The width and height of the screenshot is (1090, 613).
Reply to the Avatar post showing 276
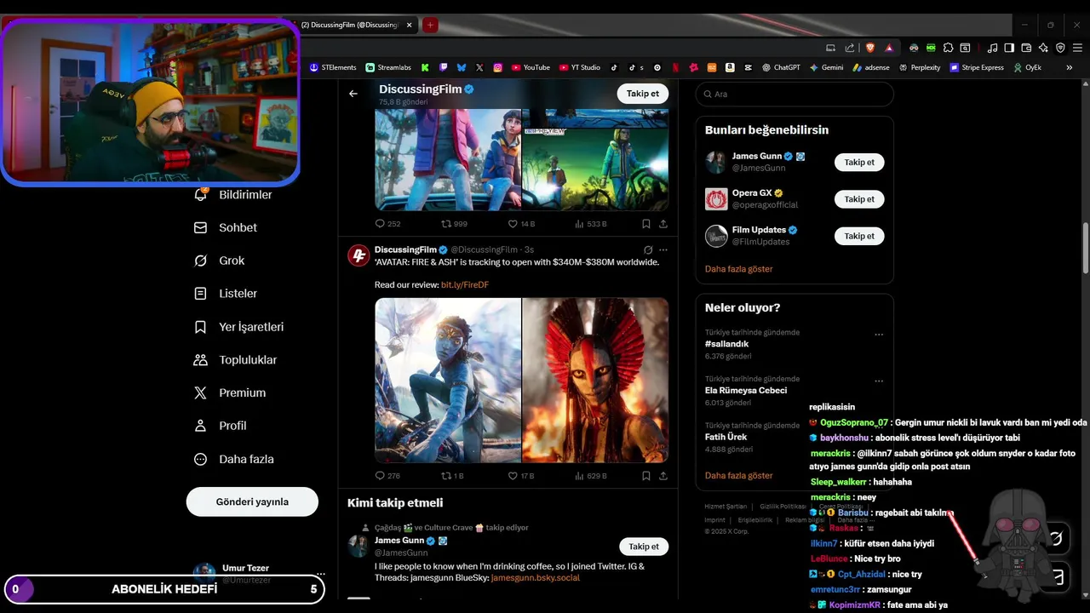387,476
